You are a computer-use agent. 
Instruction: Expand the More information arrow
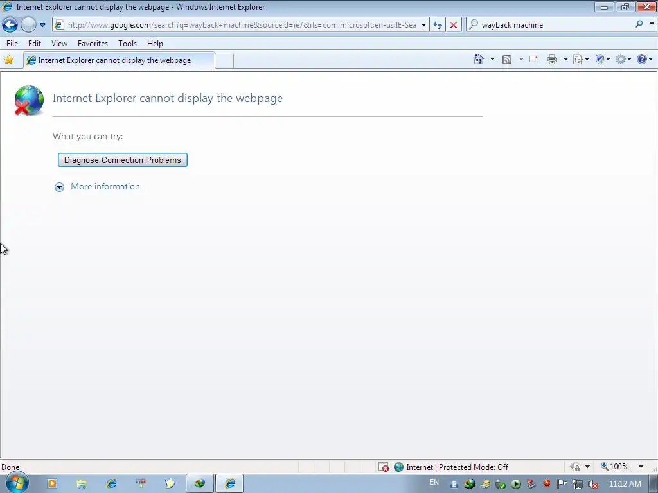pos(59,187)
